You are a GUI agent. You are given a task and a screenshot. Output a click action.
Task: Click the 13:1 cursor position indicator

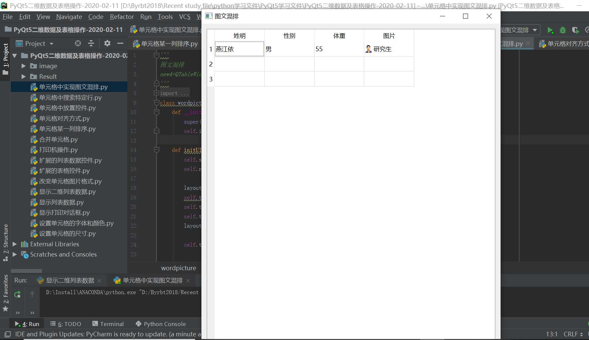pos(551,334)
